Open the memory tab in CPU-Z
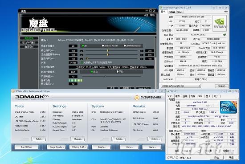245x164 pixels. pos(193,96)
